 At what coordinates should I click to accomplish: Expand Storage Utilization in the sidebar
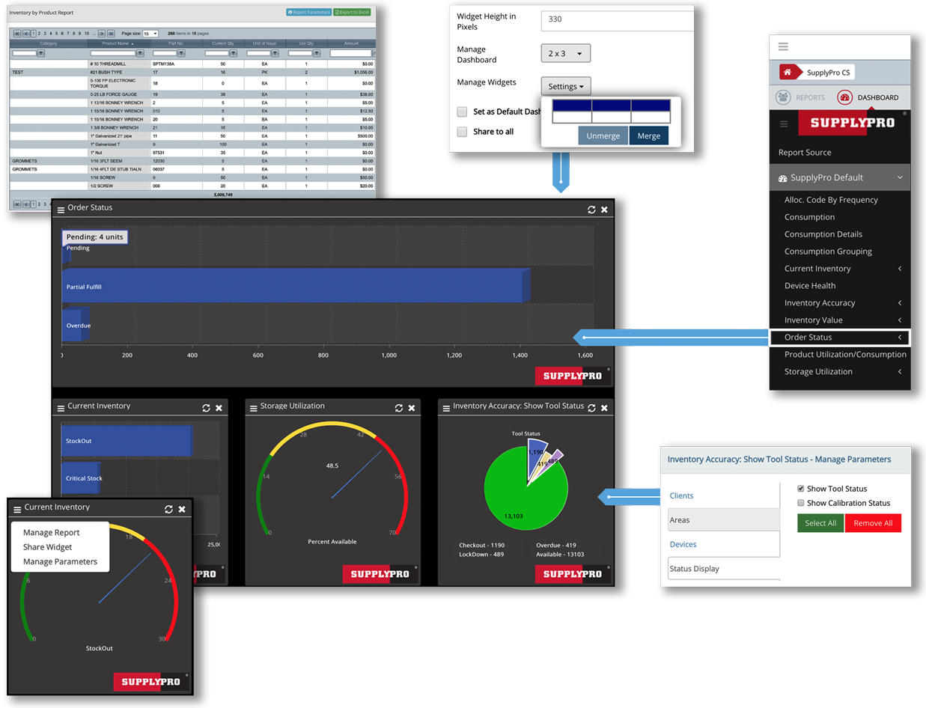point(900,372)
